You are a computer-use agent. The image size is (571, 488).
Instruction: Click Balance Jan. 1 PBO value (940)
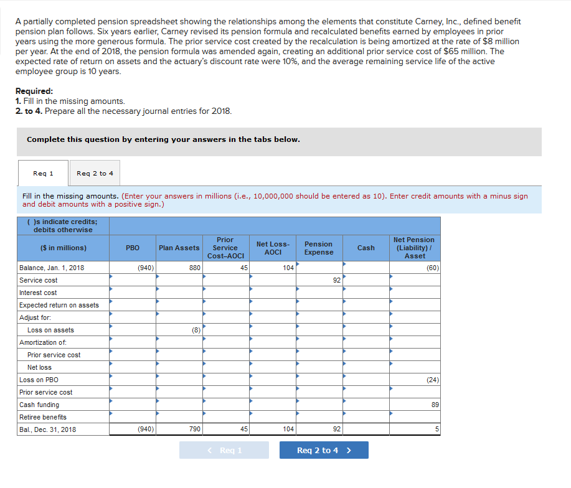pos(146,268)
